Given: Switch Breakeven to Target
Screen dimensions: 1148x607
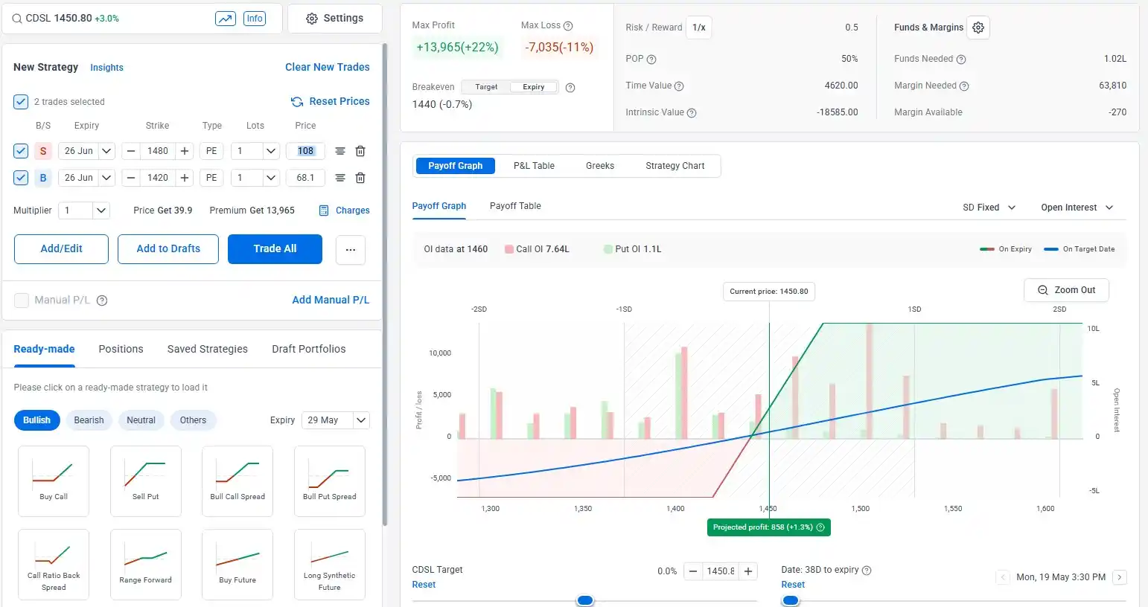Looking at the screenshot, I should pos(486,87).
